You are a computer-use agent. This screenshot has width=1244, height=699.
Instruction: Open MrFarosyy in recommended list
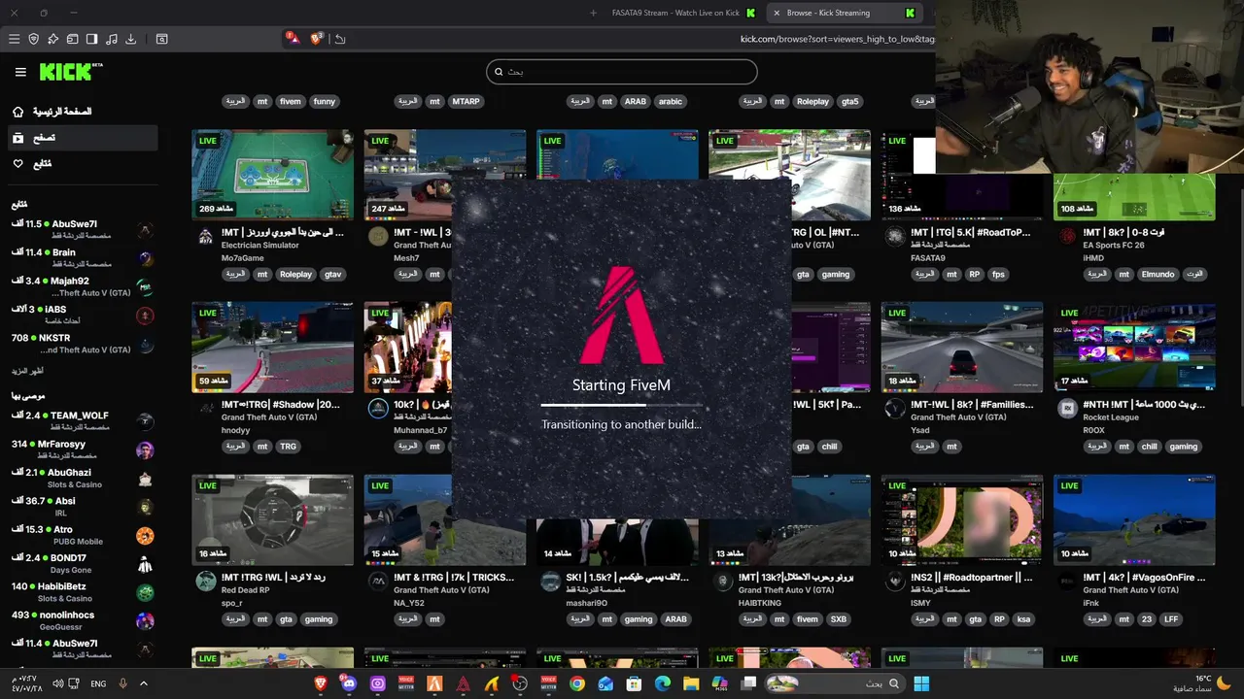coord(83,449)
